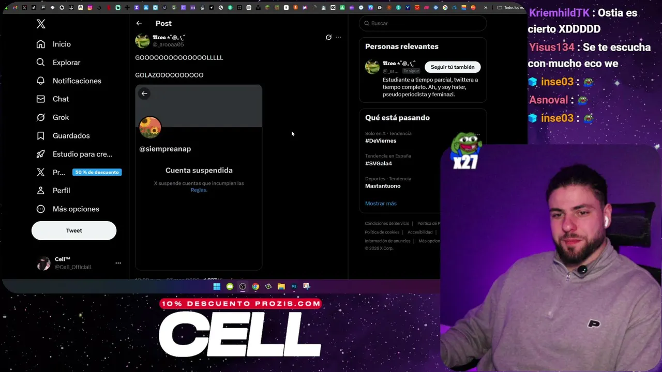Open the #SVGala4 trend
Image resolution: width=662 pixels, height=372 pixels.
pyautogui.click(x=379, y=163)
